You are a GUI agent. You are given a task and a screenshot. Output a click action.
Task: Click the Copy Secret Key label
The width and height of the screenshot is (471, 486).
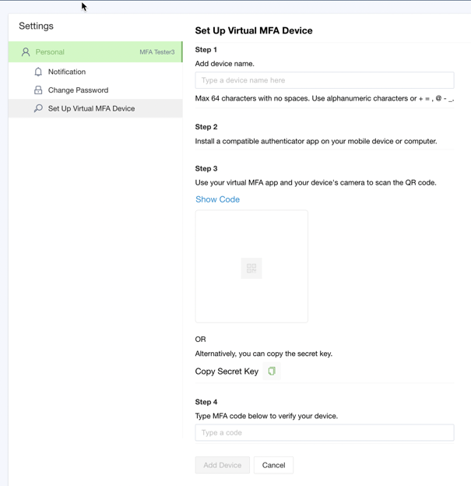coord(227,372)
